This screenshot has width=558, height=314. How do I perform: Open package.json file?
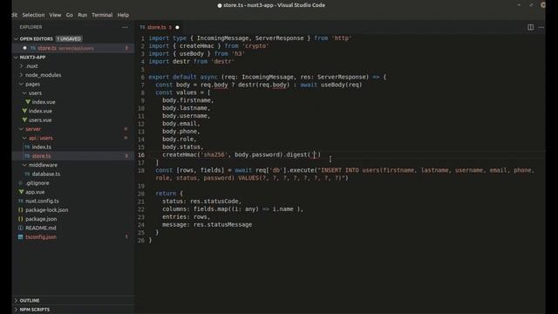coord(41,219)
